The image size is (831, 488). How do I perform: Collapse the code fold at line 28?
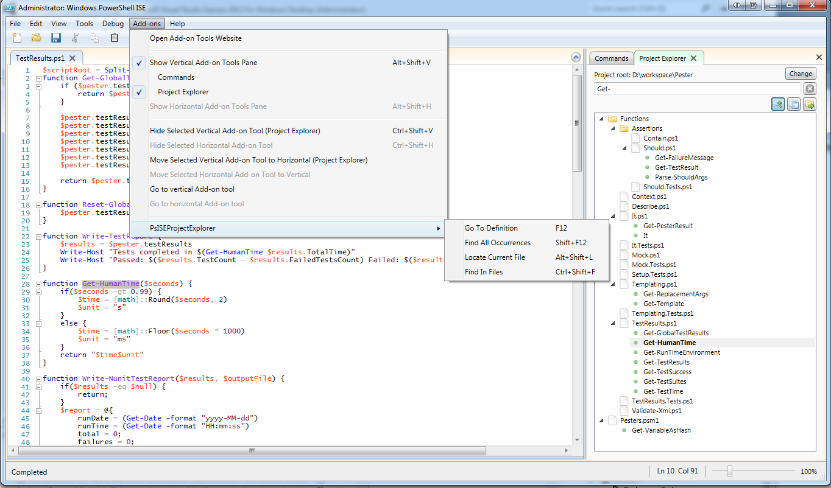point(38,284)
